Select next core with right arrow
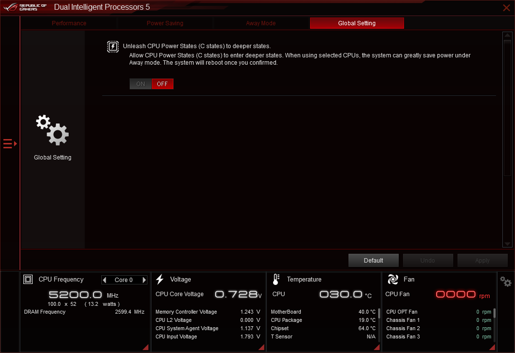This screenshot has width=515, height=353. coord(144,280)
